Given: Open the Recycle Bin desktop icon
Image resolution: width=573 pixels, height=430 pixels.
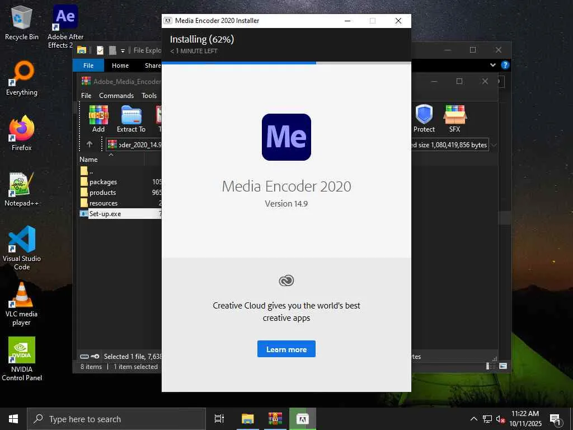Looking at the screenshot, I should [22, 22].
